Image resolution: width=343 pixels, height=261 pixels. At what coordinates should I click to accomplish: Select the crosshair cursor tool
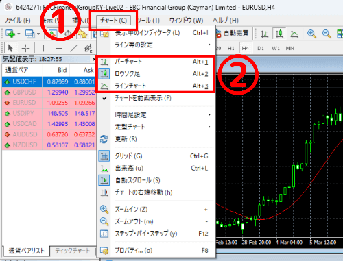click(25, 48)
